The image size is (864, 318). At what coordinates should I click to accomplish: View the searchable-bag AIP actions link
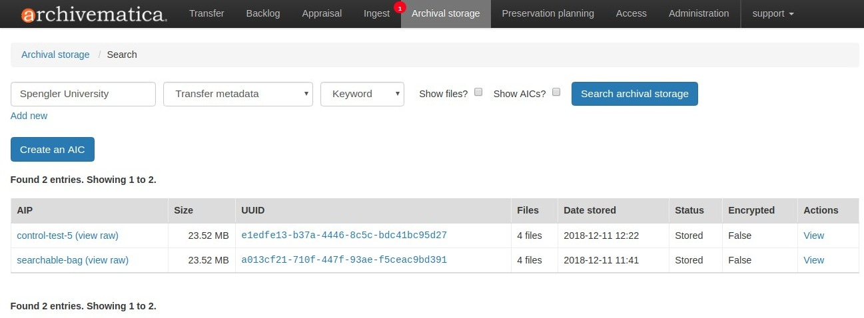(813, 260)
